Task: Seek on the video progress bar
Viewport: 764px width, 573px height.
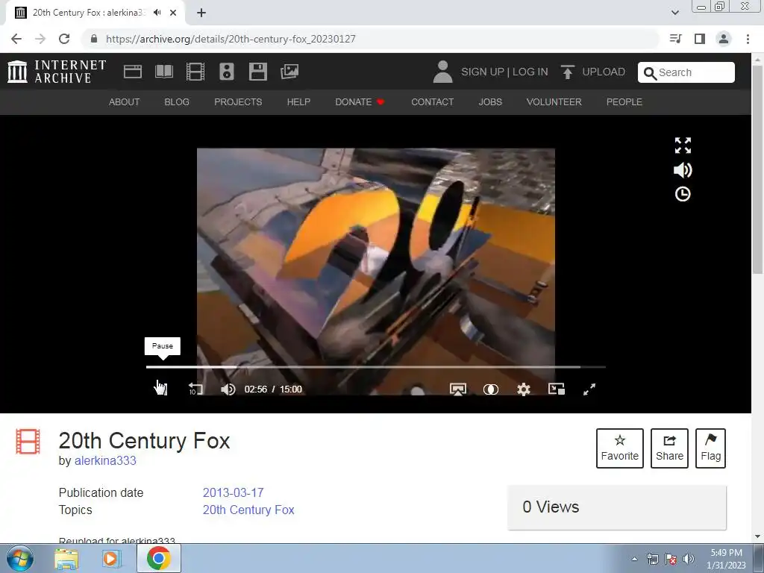Action: [376, 367]
